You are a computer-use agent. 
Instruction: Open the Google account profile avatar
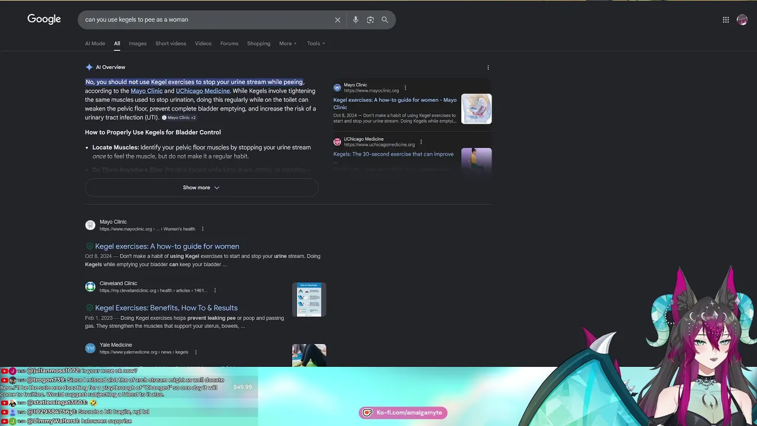742,20
